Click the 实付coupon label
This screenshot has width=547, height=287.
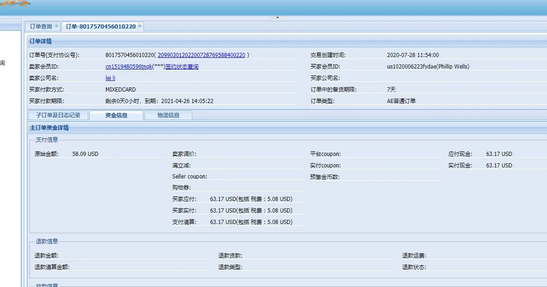325,166
